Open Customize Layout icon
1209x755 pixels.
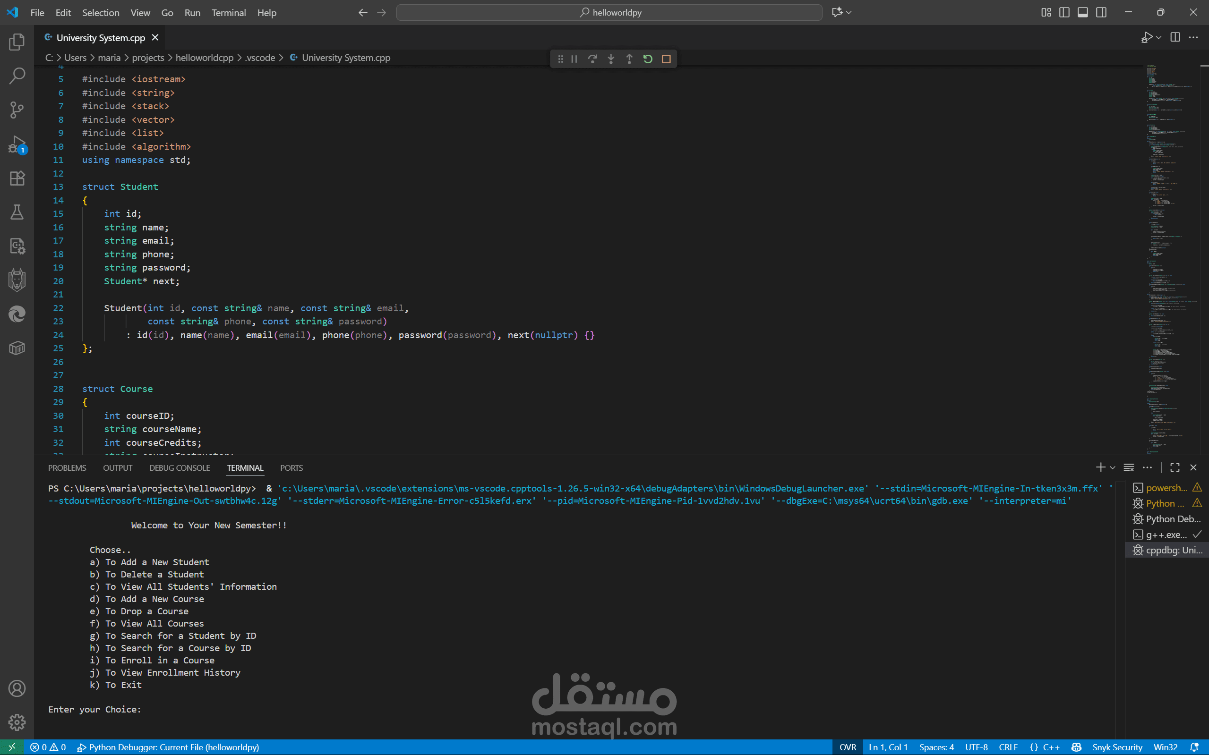(x=1046, y=12)
